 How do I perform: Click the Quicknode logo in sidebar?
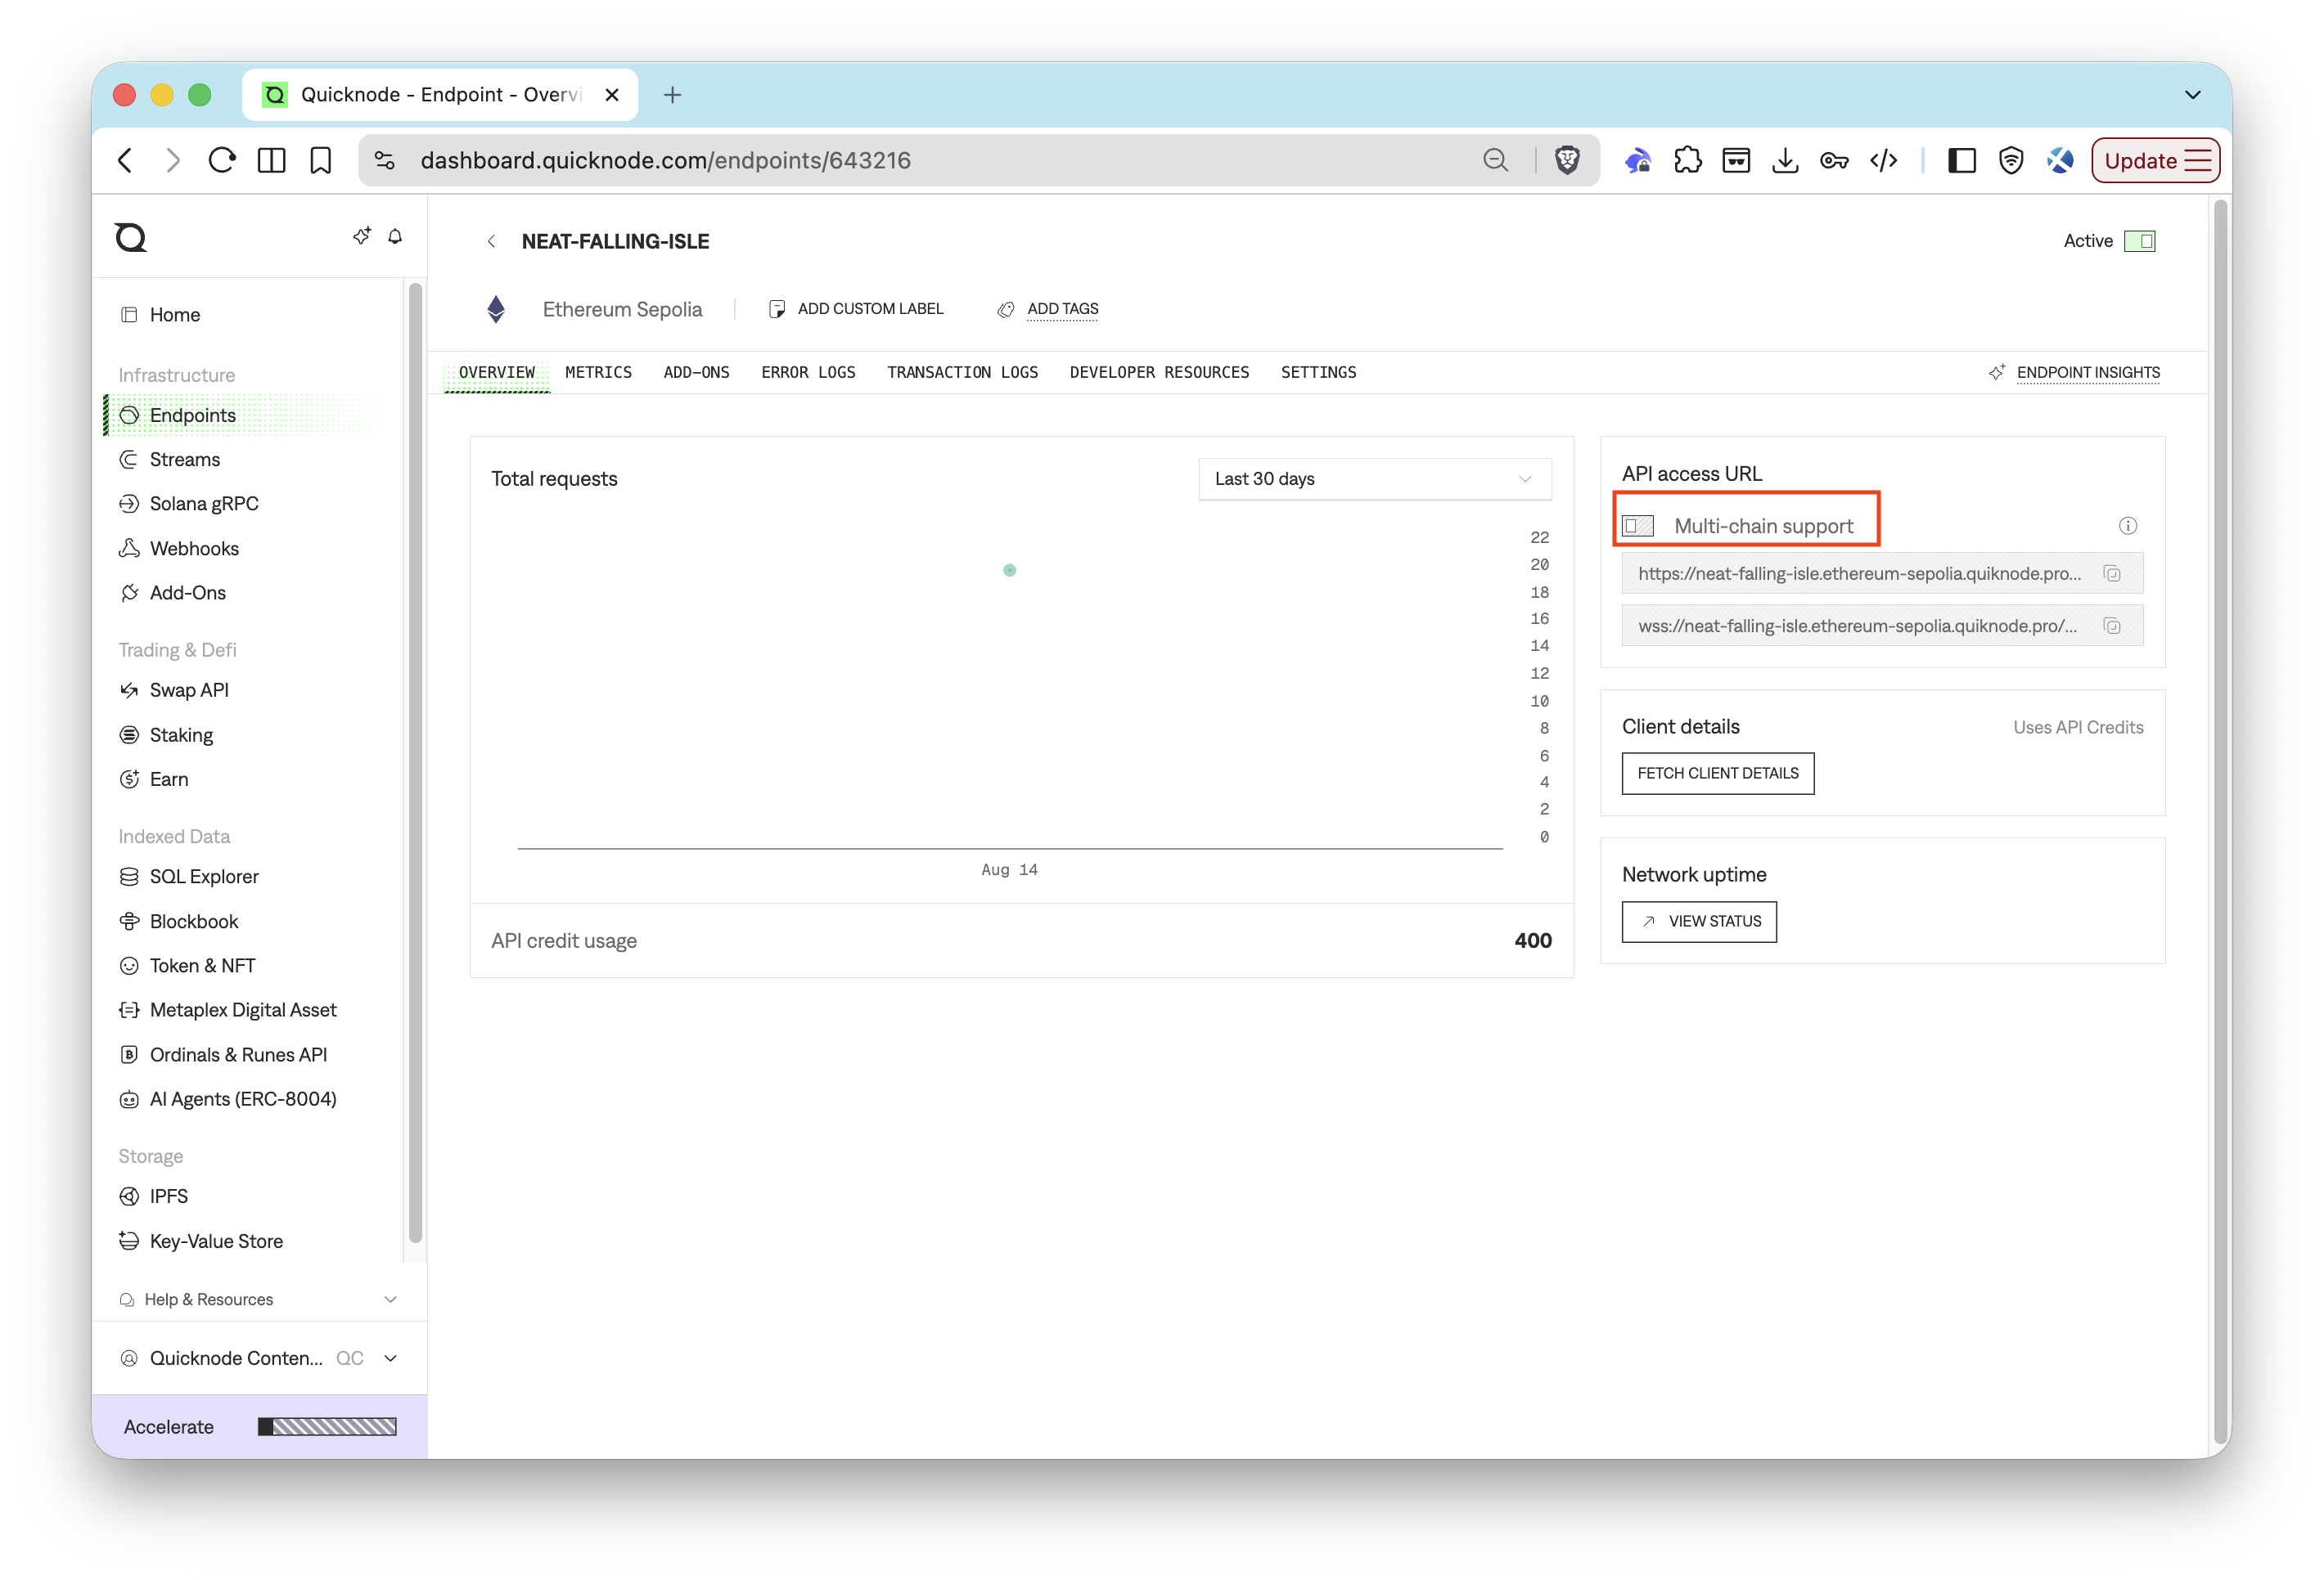click(131, 238)
